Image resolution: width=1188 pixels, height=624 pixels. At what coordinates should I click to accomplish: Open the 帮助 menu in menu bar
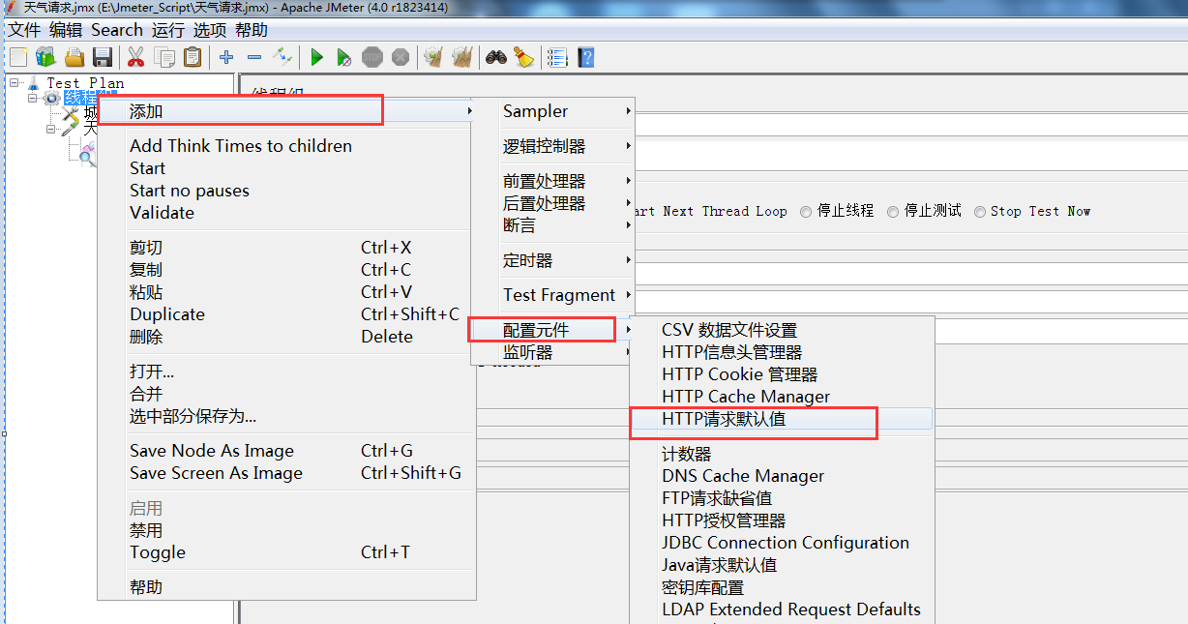click(252, 30)
